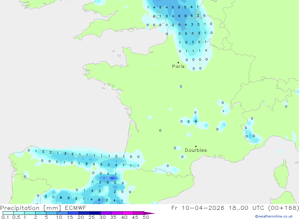Pick the 0.1–0.5 mm palest cyan legend swatch
Image resolution: width=299 pixels, height=219 pixels.
tap(8, 213)
